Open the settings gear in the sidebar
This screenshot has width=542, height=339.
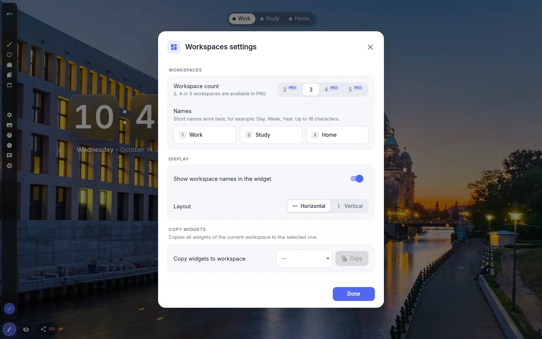(9, 115)
